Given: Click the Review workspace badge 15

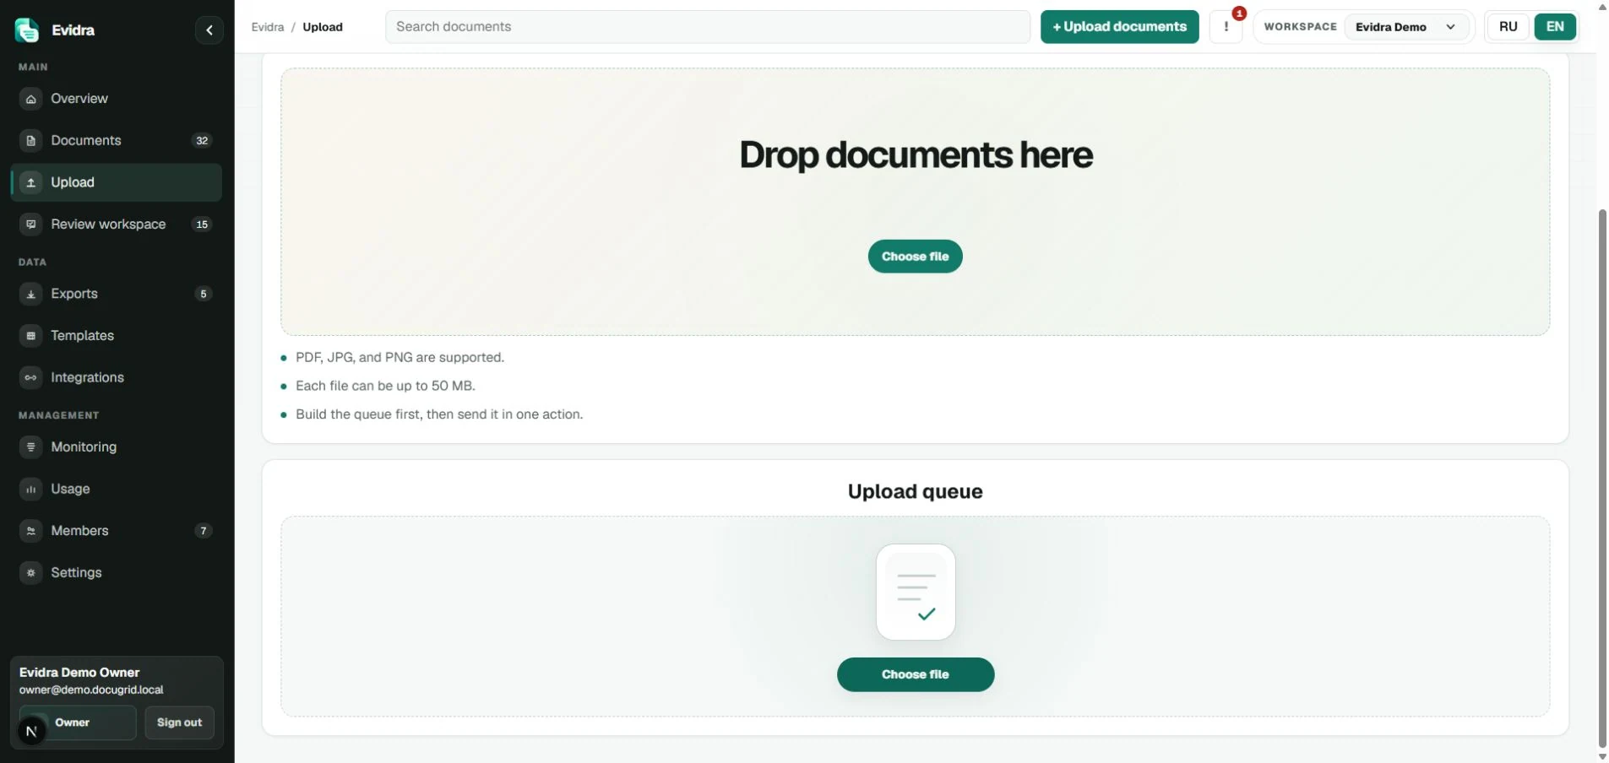Looking at the screenshot, I should tap(202, 225).
